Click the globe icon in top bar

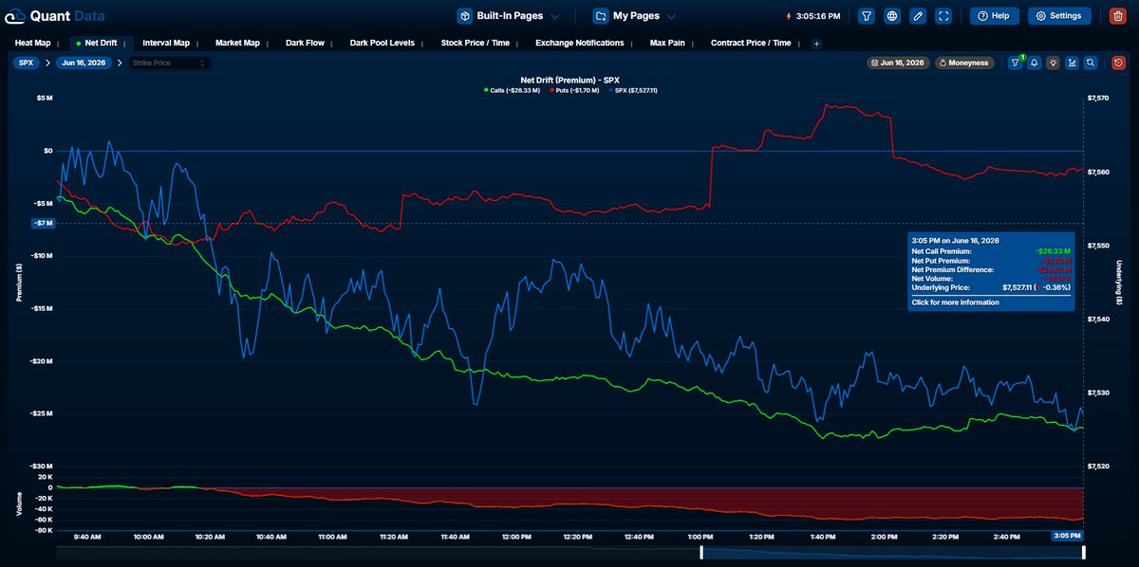point(892,16)
